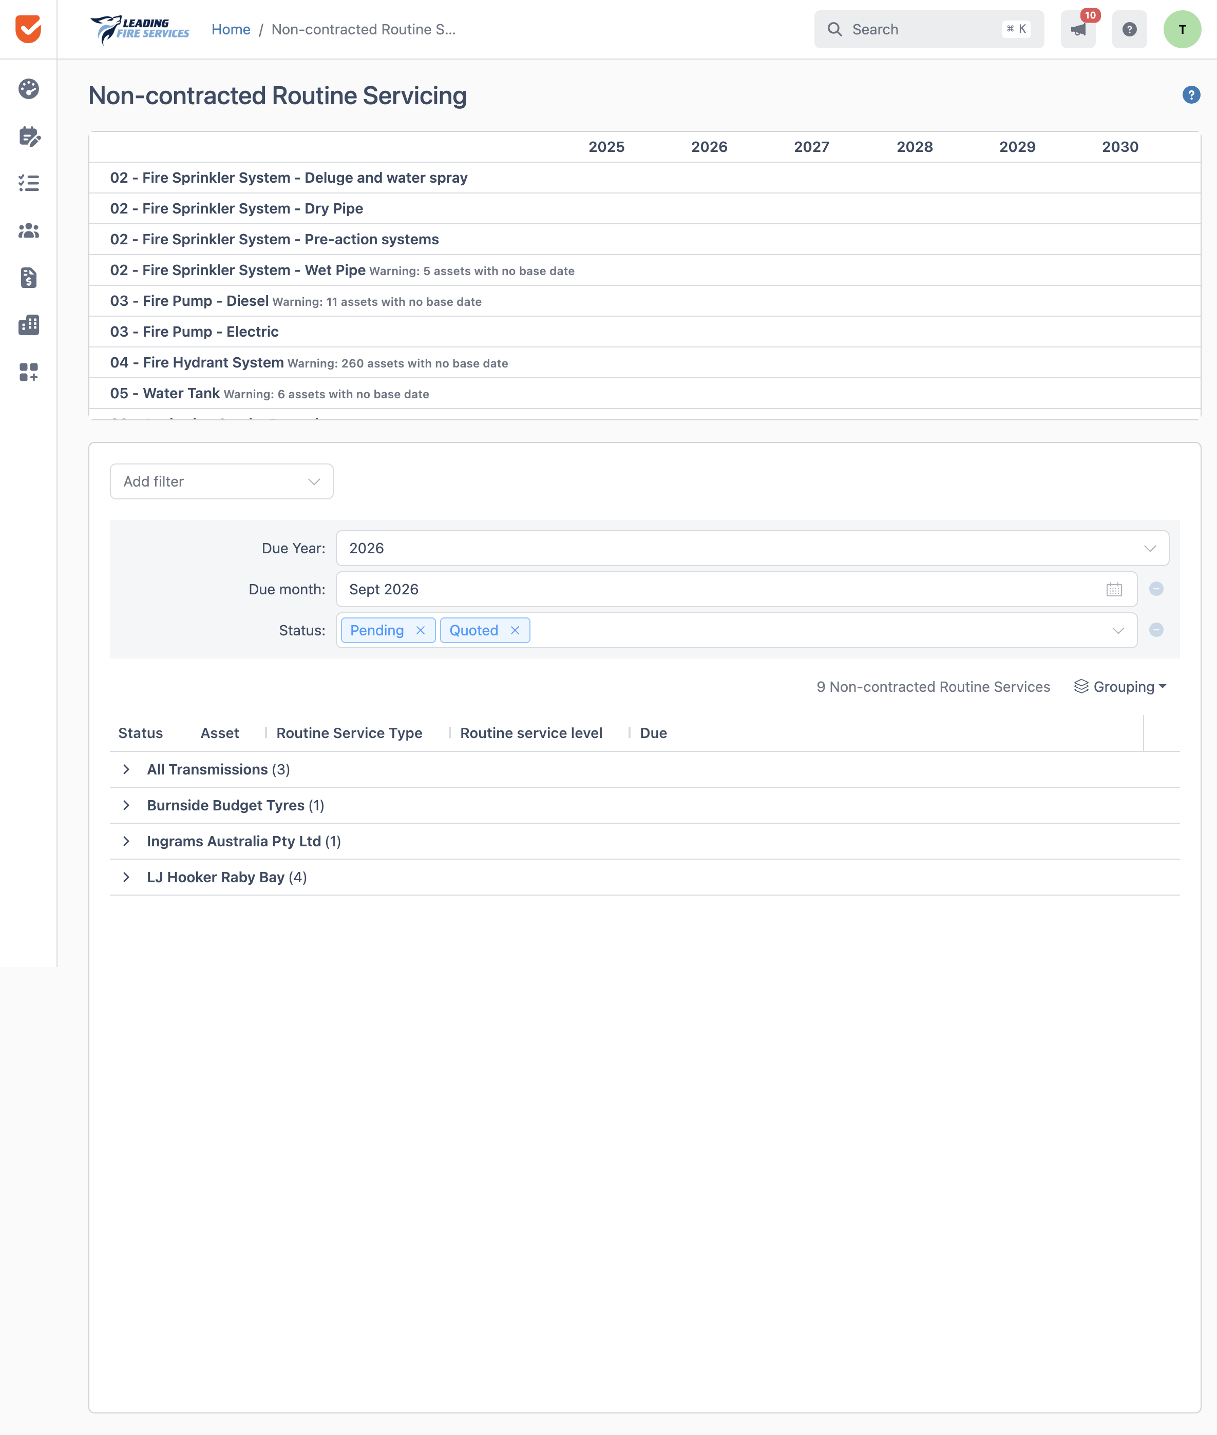Go to Home breadcrumb link
This screenshot has width=1217, height=1435.
point(231,29)
